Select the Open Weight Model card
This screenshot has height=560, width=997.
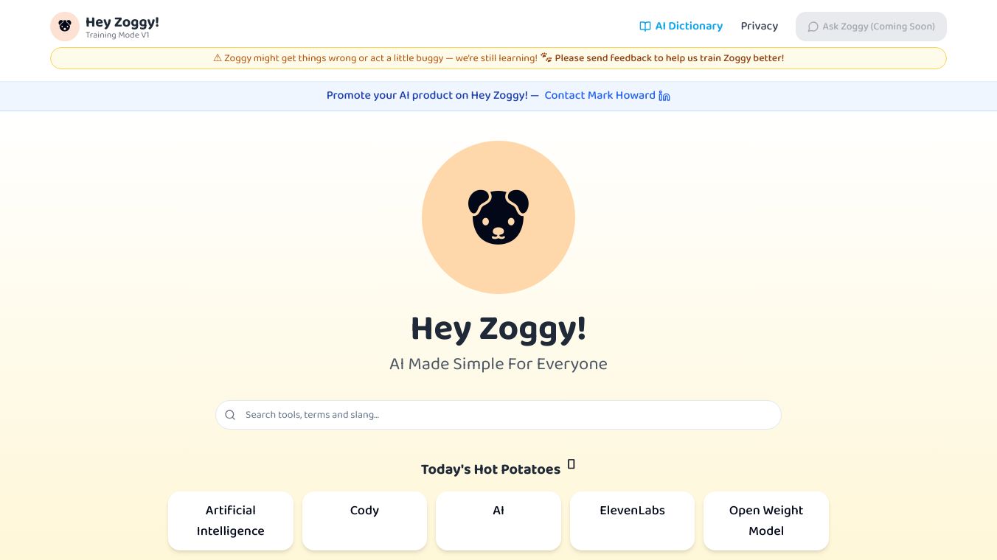[x=765, y=521]
